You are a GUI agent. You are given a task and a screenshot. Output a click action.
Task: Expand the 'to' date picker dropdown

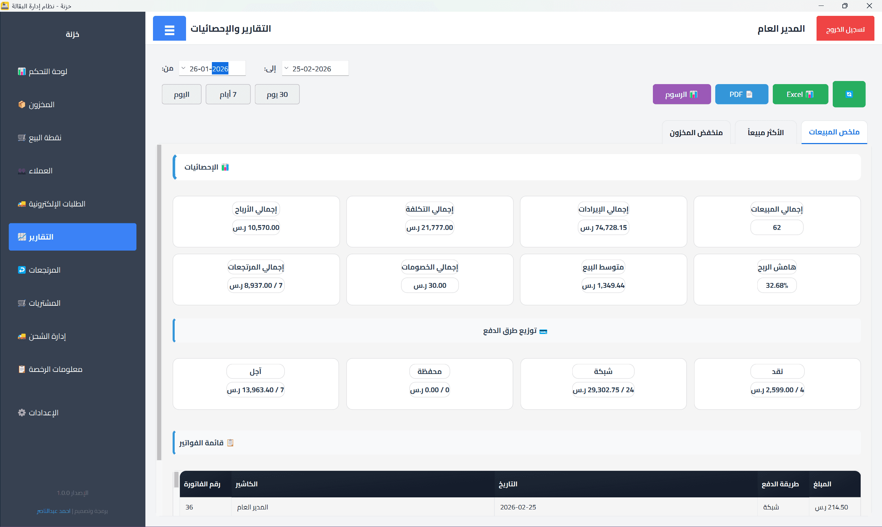[x=286, y=68]
